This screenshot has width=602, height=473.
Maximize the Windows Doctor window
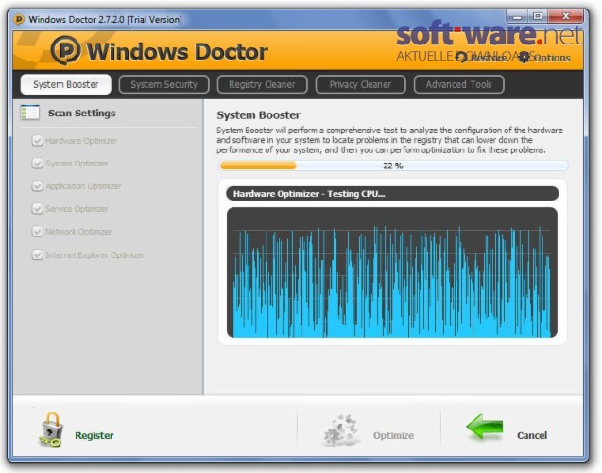[x=538, y=16]
